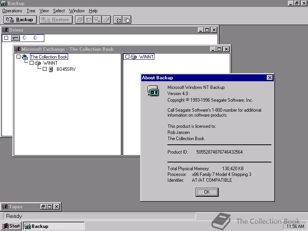308x231 pixels.
Task: Open the View menu
Action: click(x=44, y=11)
